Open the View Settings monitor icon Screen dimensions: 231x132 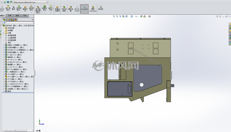150,16
